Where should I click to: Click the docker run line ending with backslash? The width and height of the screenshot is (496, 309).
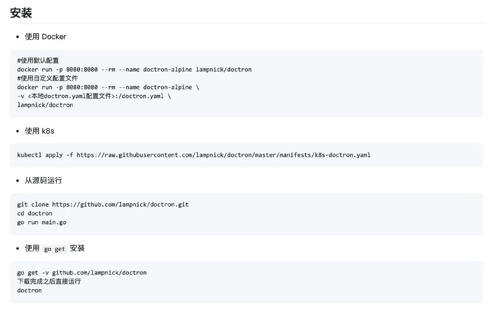pyautogui.click(x=108, y=87)
